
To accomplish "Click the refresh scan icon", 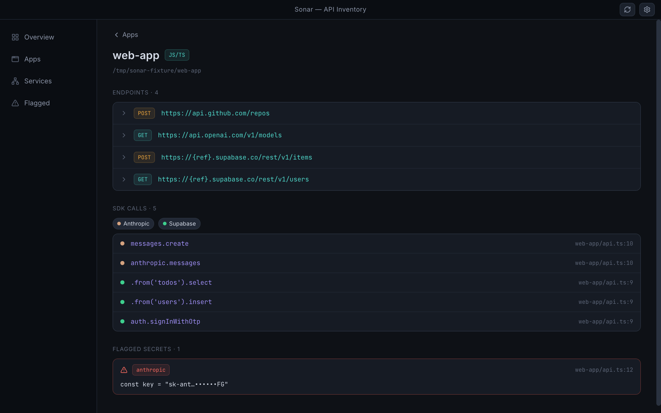I will (627, 10).
